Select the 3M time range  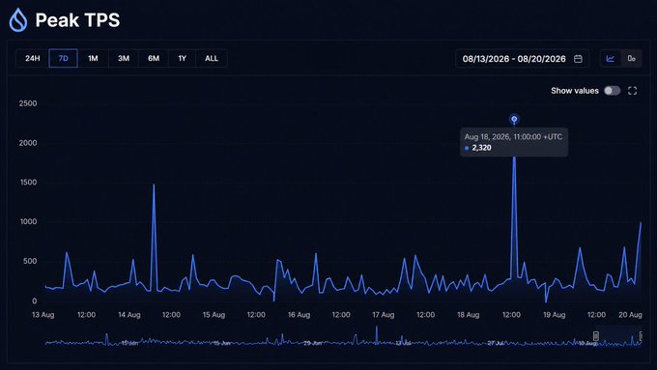pyautogui.click(x=124, y=58)
